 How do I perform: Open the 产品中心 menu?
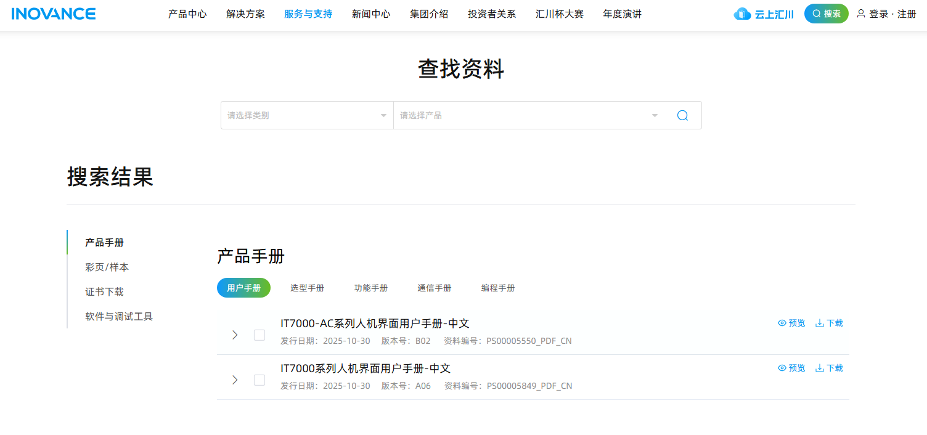pyautogui.click(x=187, y=14)
